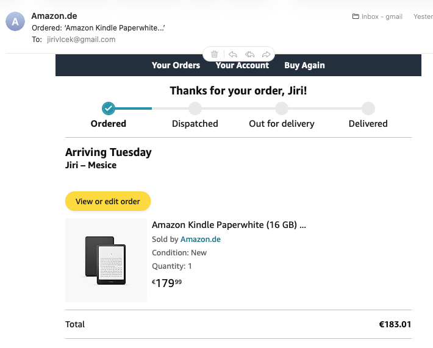
Task: Click the Forward arrow icon
Action: point(266,54)
